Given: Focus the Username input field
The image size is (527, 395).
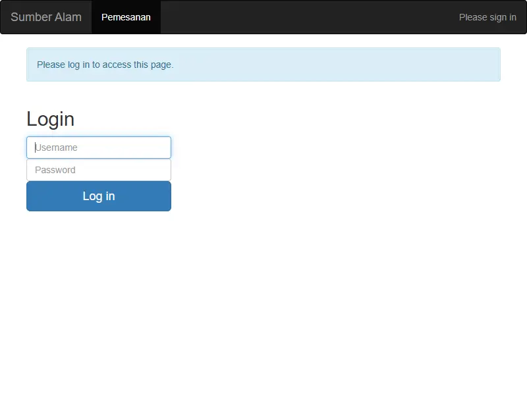Looking at the screenshot, I should (x=99, y=147).
